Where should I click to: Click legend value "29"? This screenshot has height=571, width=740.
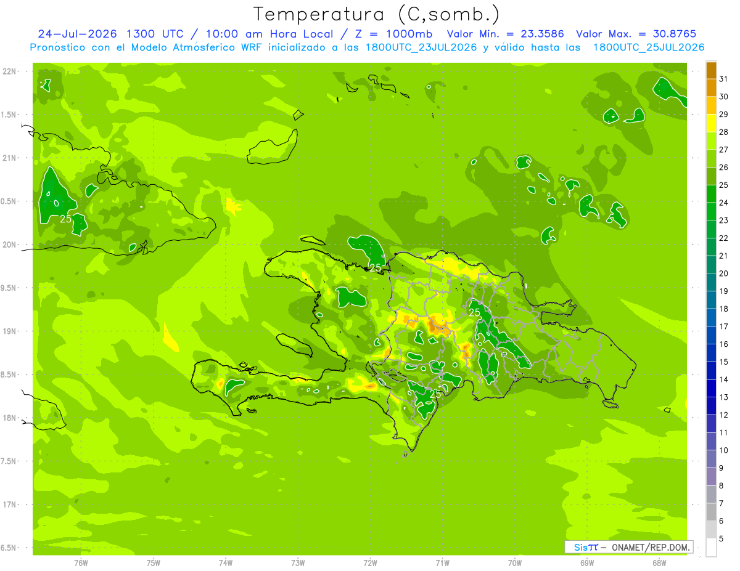tap(723, 114)
